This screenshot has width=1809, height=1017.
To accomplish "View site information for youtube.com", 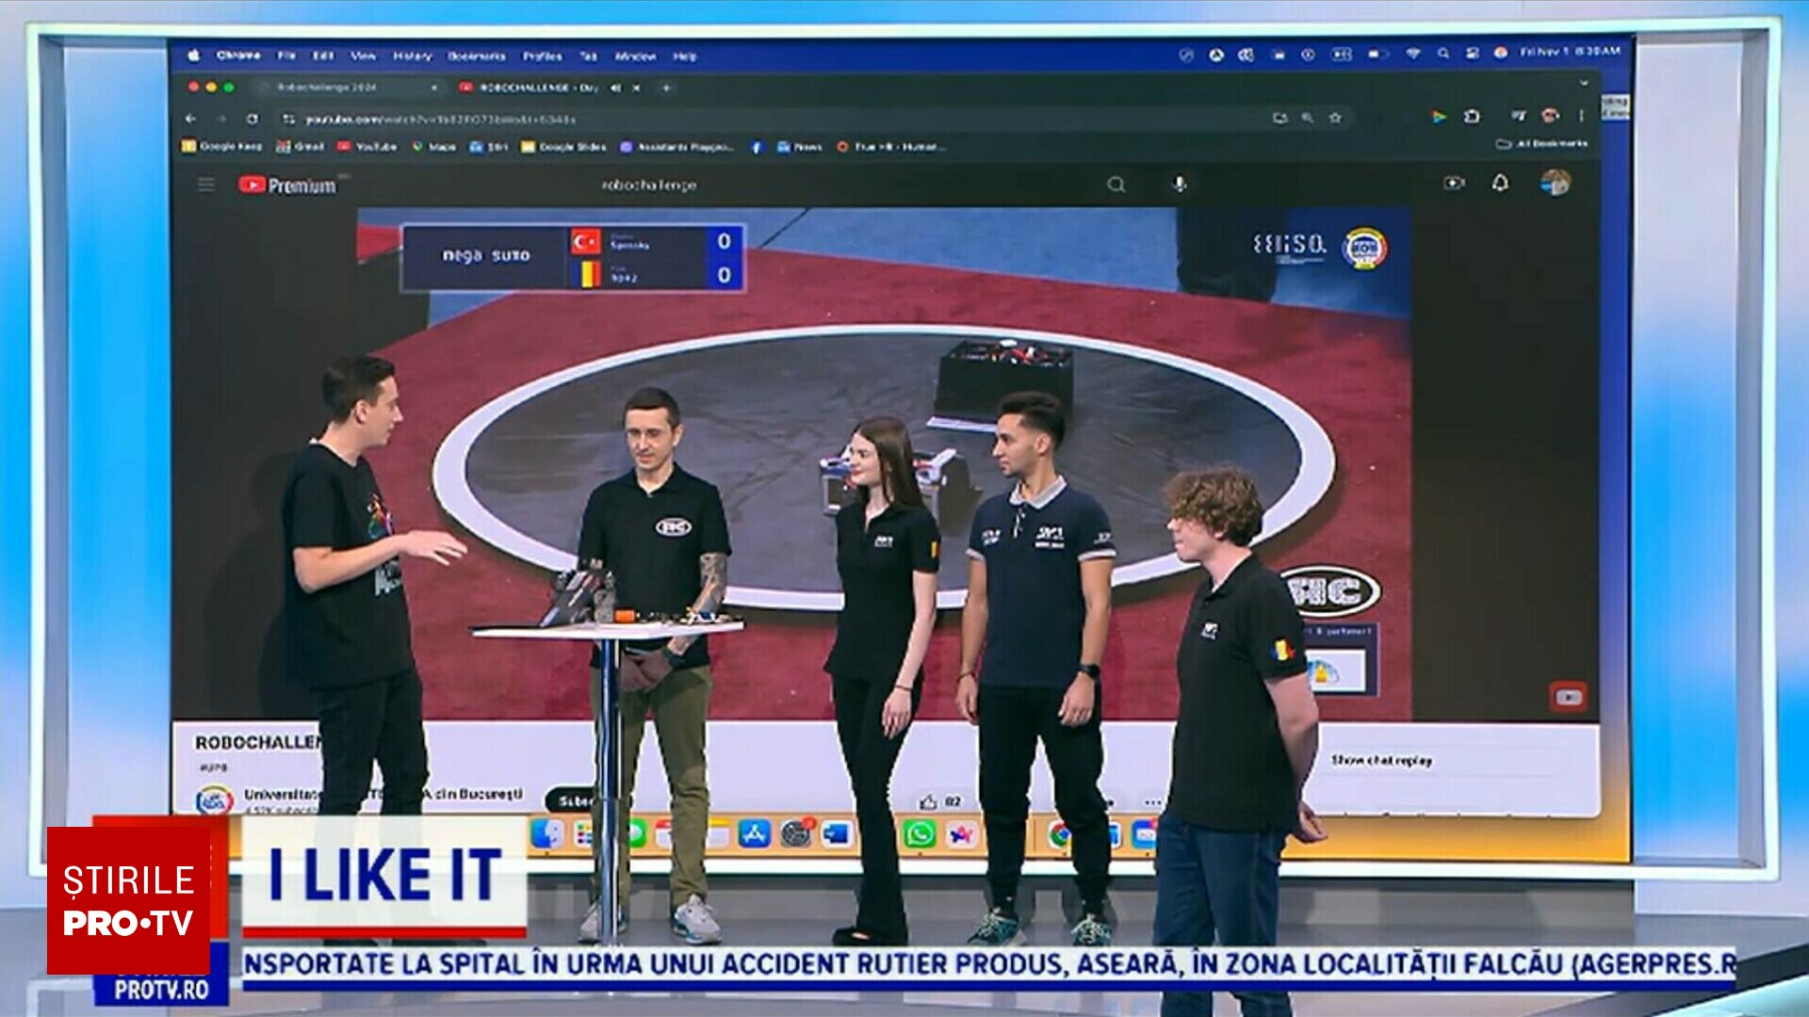I will point(289,119).
